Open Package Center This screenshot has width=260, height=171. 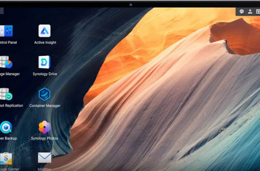pos(6,158)
